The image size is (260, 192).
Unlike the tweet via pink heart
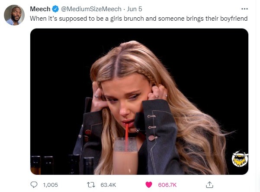(x=149, y=185)
